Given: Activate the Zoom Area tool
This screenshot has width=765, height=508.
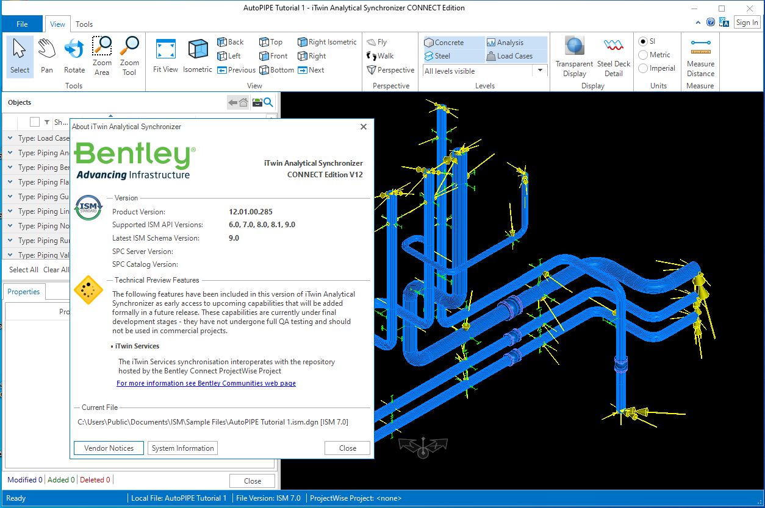Looking at the screenshot, I should coord(102,56).
